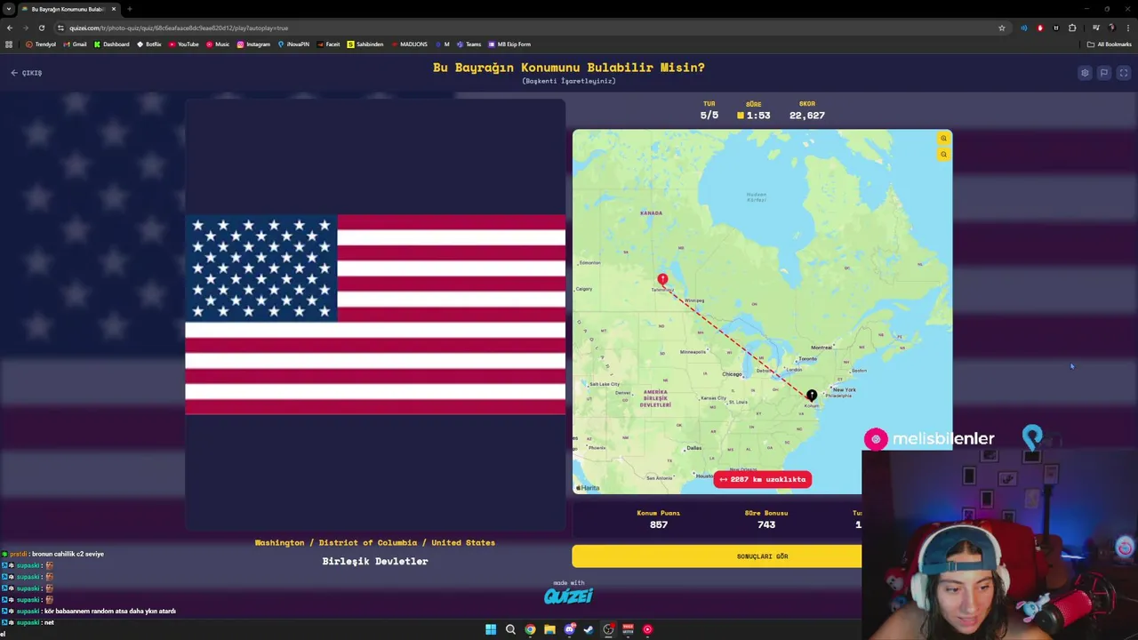The image size is (1138, 640).
Task: Click the site information icon in the address bar
Action: pos(60,28)
